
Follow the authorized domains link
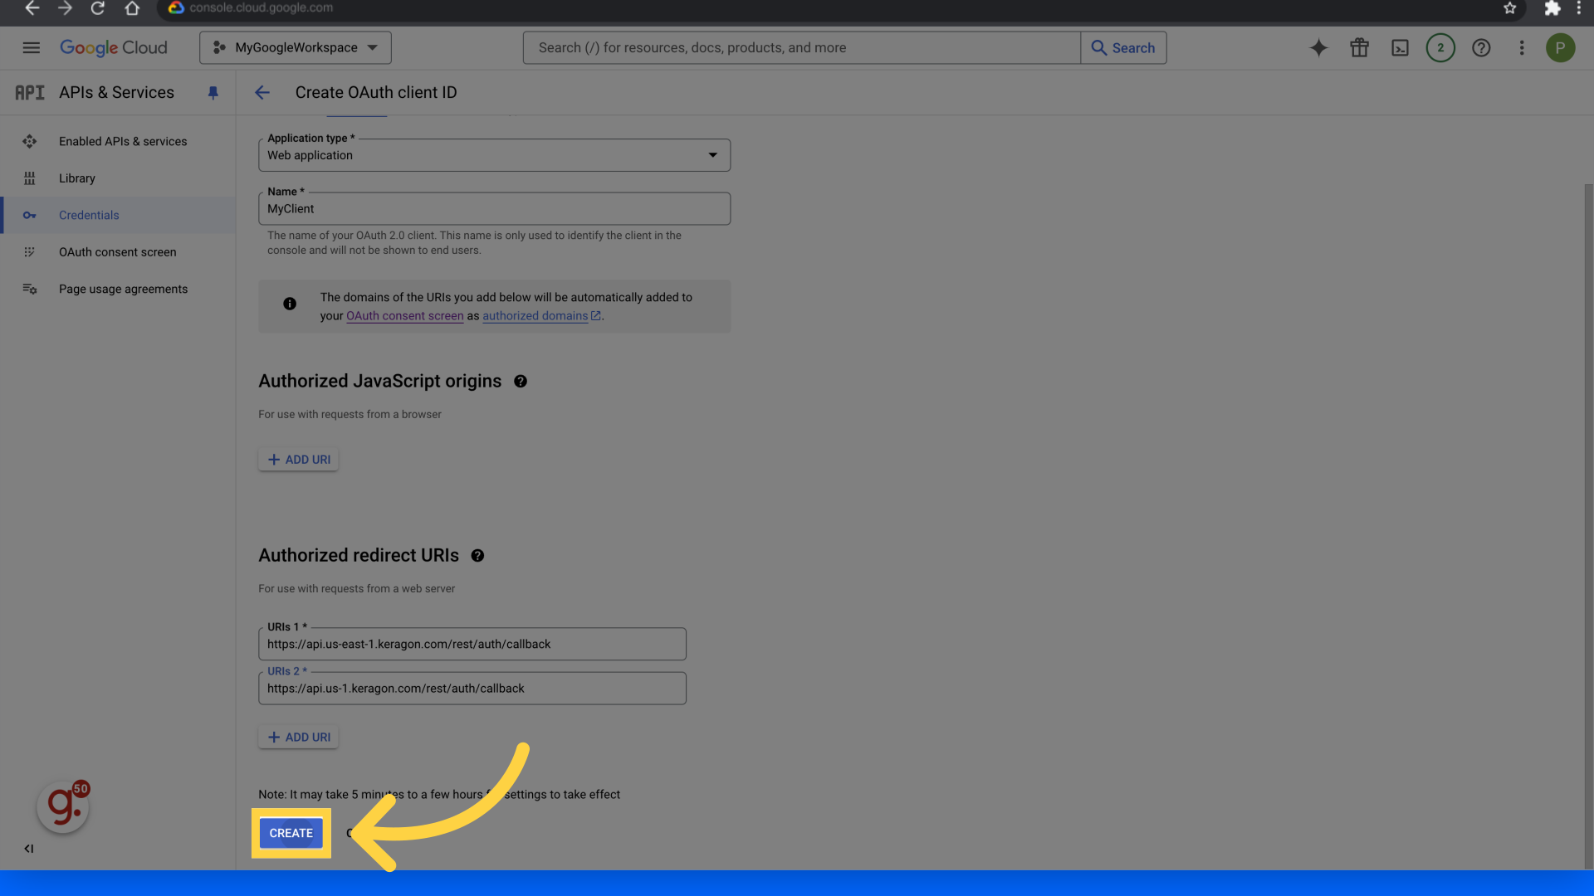[541, 316]
